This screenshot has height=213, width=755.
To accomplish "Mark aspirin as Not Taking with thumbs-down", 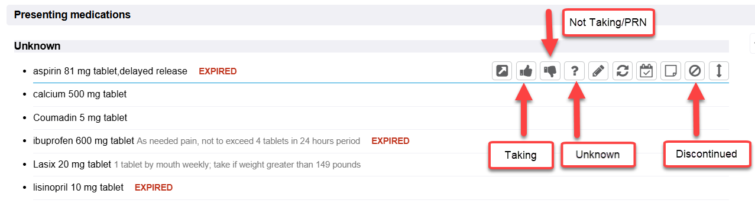I will click(550, 71).
